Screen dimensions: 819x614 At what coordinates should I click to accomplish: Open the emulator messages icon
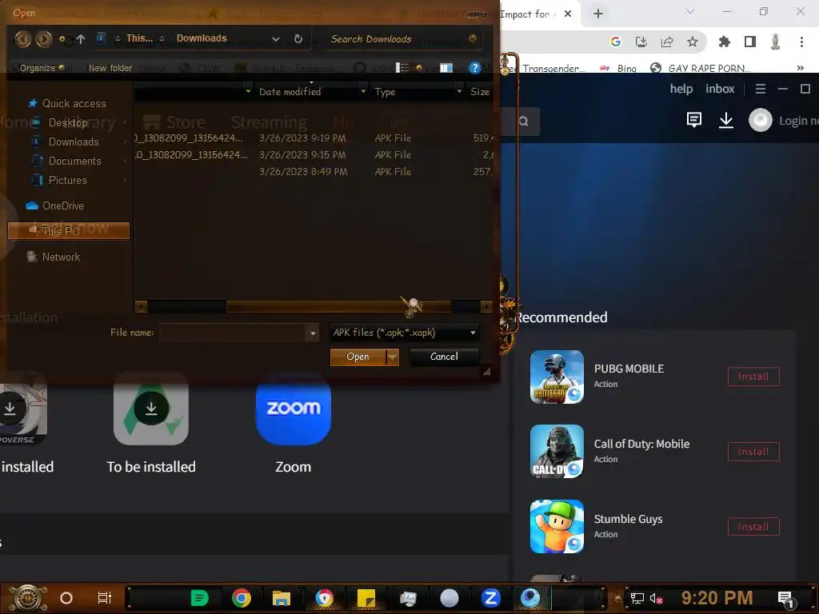pos(694,121)
